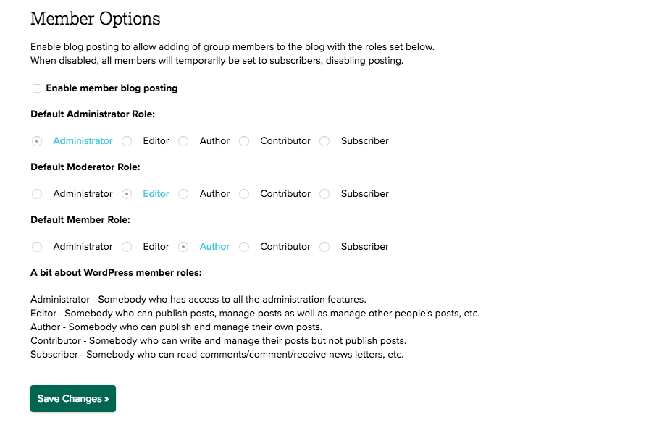Pick Contributor under Default Moderator Role

244,194
